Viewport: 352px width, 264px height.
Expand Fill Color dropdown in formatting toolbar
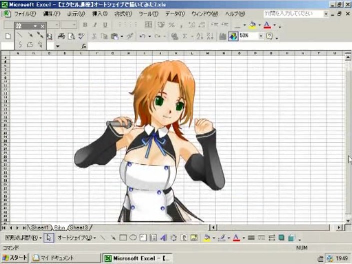click(x=260, y=25)
